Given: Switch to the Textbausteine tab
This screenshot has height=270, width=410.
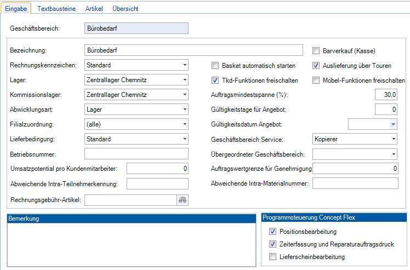Looking at the screenshot, I should [58, 9].
